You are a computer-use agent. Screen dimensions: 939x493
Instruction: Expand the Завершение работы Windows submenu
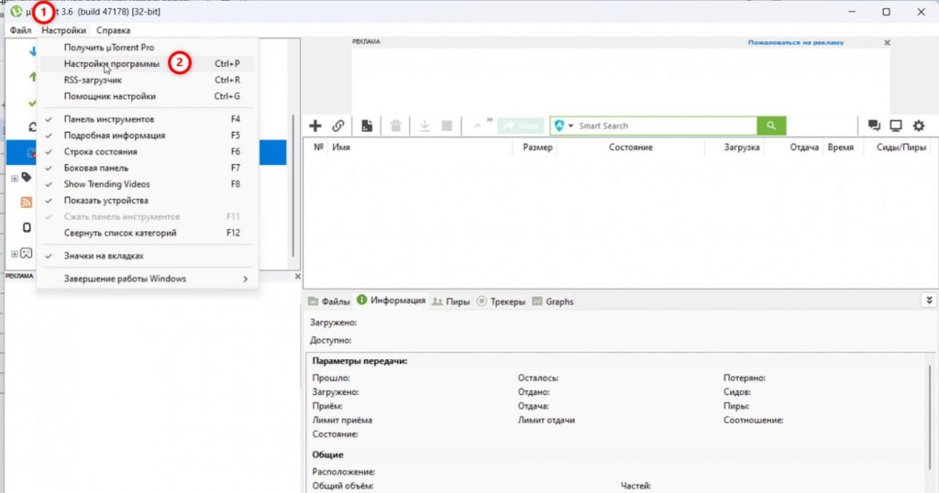[x=148, y=279]
